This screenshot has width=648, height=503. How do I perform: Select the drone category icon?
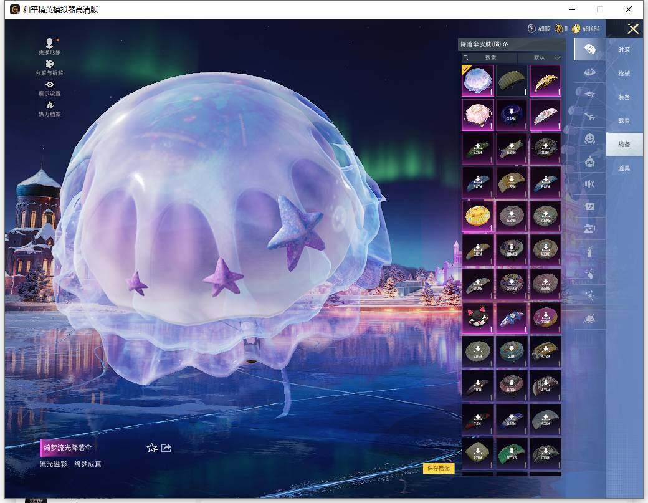coord(589,94)
